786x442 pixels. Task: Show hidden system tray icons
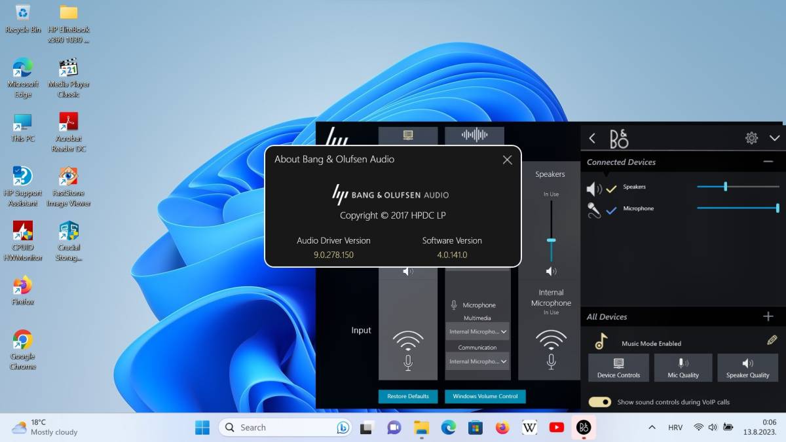pos(652,428)
